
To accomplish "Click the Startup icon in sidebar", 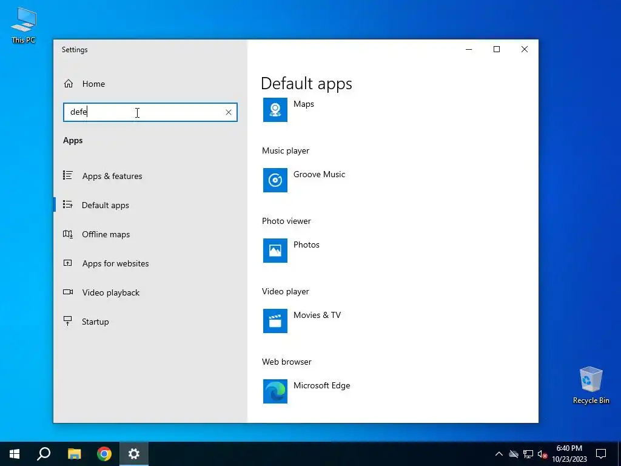I will 68,321.
